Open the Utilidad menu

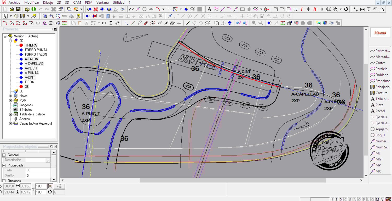(x=118, y=3)
